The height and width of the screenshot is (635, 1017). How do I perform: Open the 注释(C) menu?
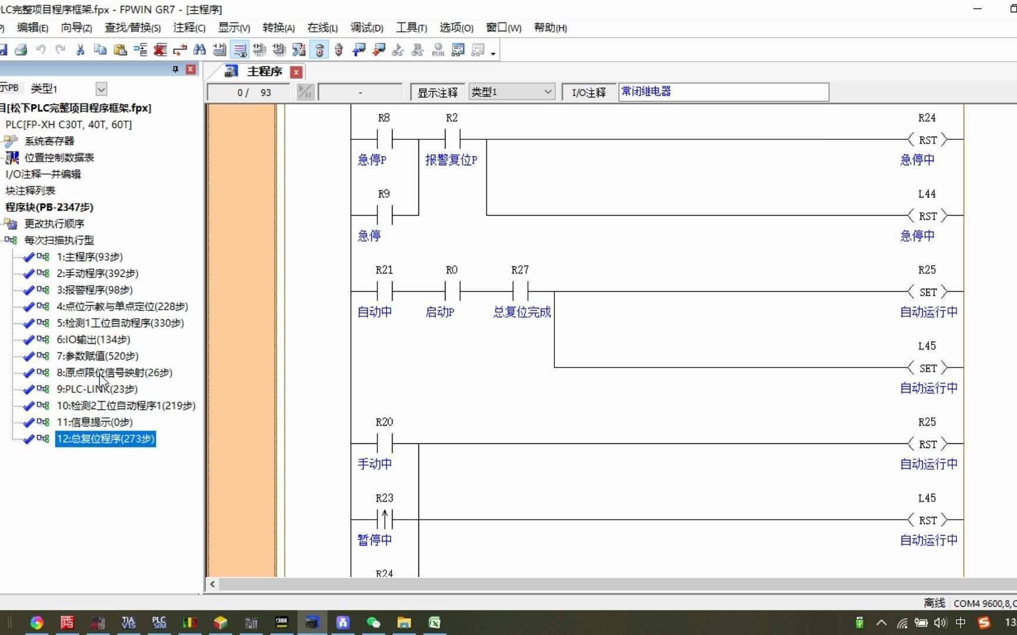point(190,28)
